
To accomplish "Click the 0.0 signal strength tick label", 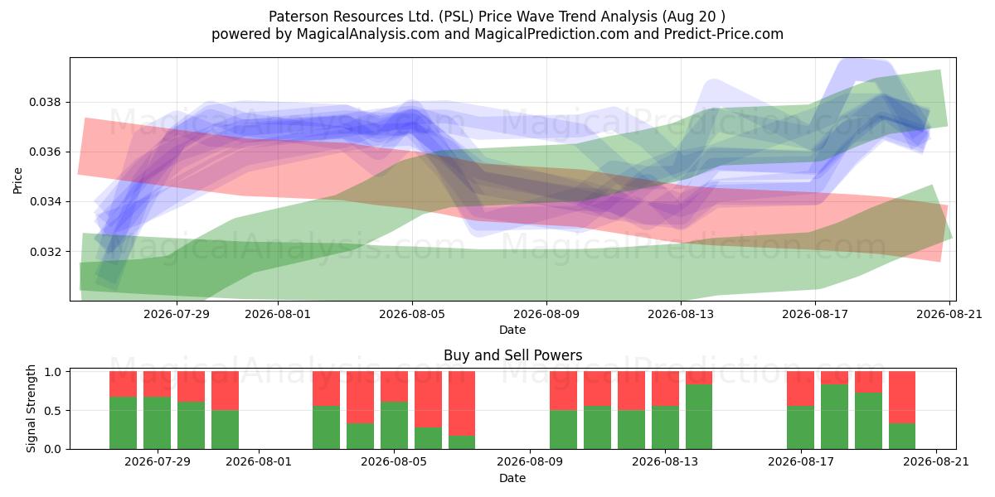I will pyautogui.click(x=54, y=449).
